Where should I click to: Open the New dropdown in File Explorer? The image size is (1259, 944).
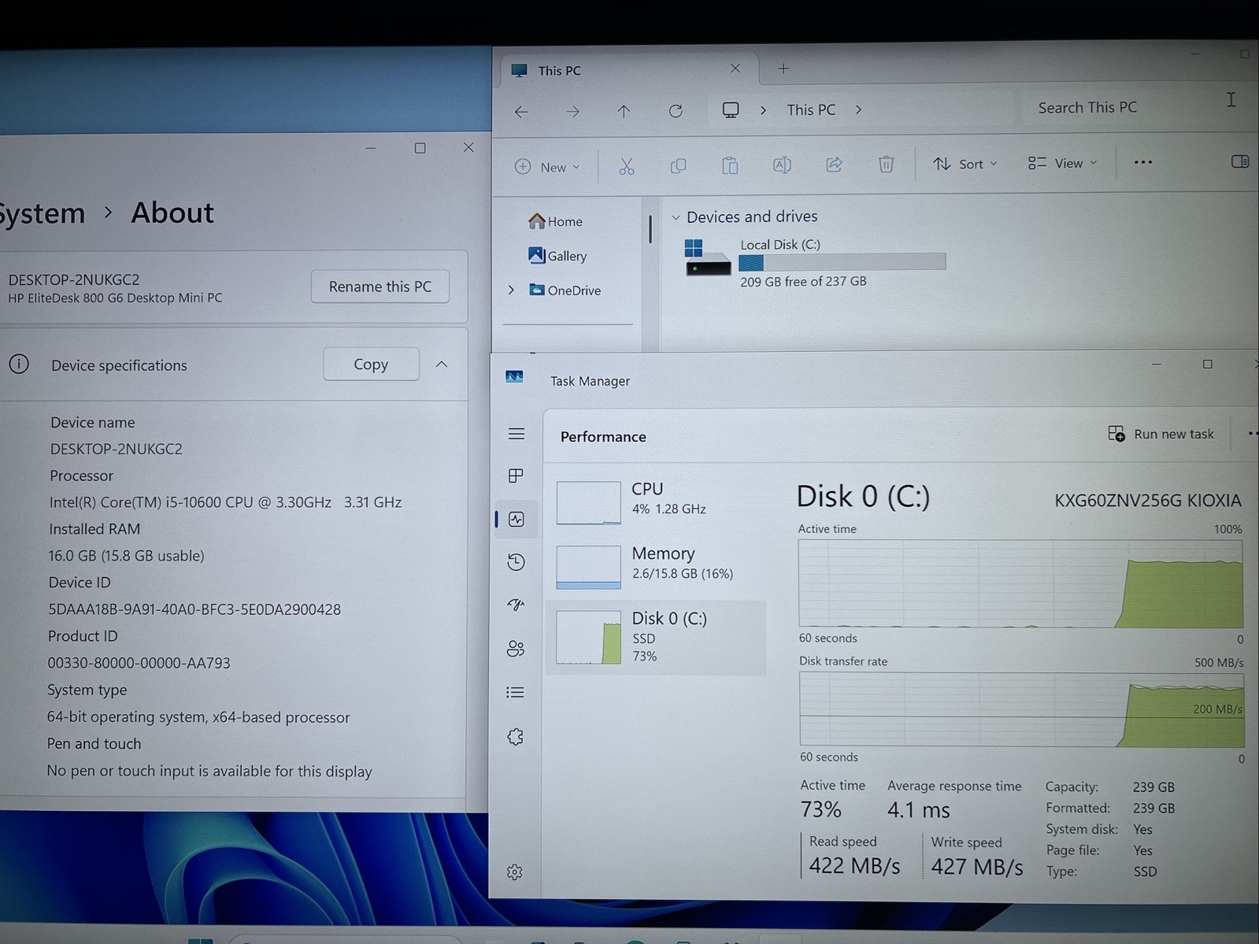[x=547, y=167]
